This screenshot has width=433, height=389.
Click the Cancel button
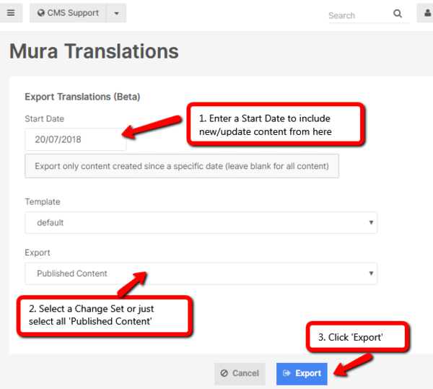pos(240,374)
